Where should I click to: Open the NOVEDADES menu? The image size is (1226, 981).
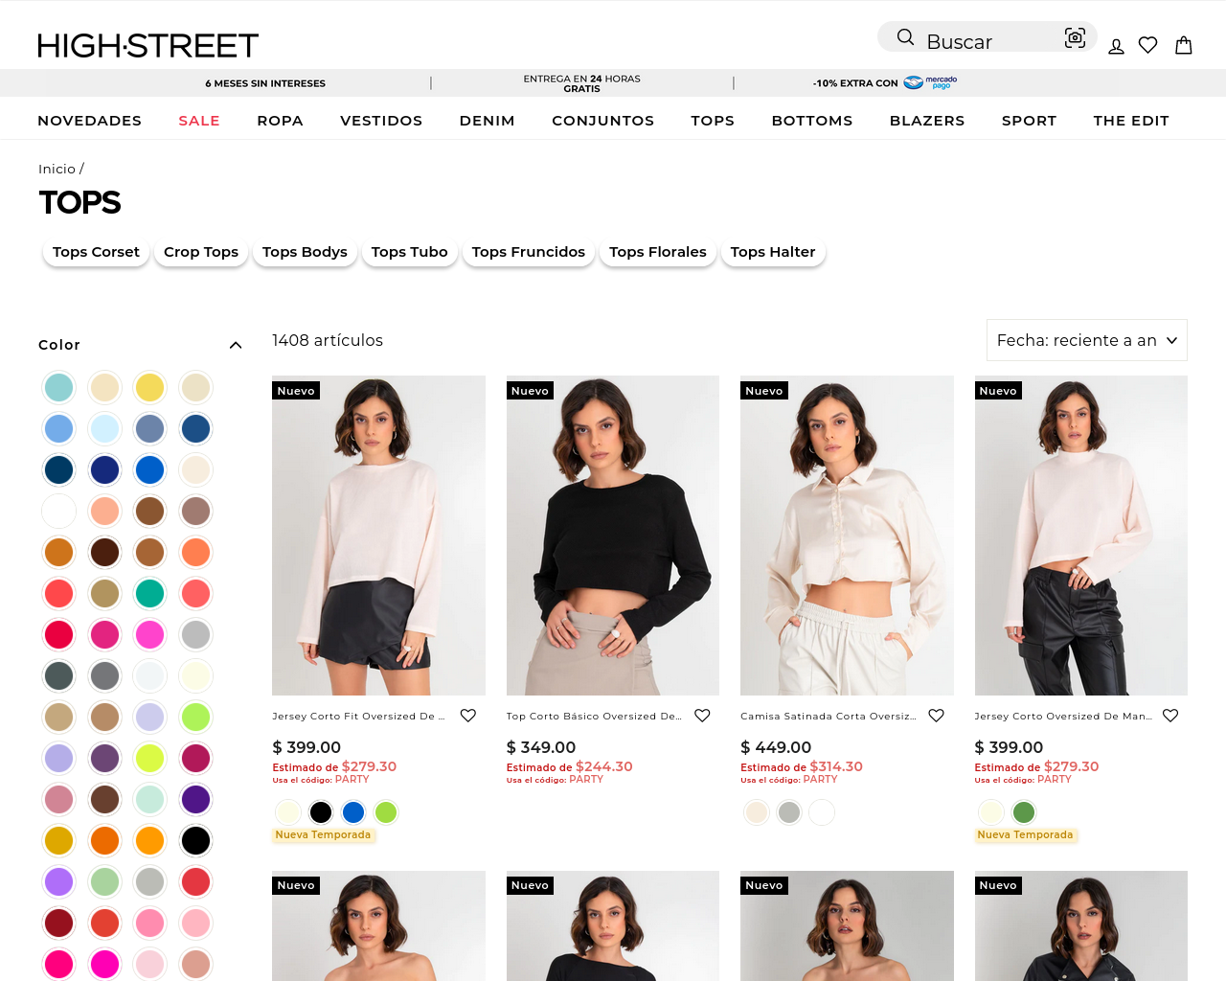[x=89, y=121]
